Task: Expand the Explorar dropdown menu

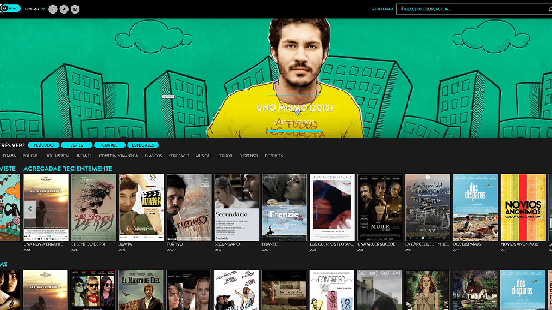Action: point(383,9)
